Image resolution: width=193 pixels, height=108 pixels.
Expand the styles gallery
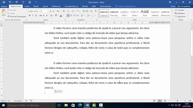point(172,16)
